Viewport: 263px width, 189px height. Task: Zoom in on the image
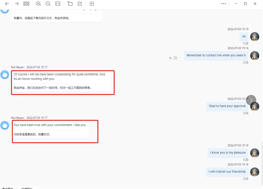38,4
